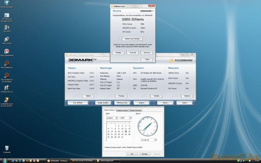The image size is (261, 163).
Task: Click Options under Results in 3DMark06
Action: pyautogui.click(x=187, y=96)
